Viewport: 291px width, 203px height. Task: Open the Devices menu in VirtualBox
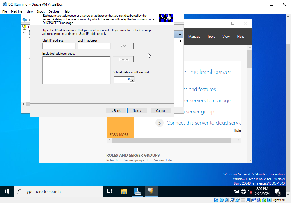pyautogui.click(x=54, y=11)
